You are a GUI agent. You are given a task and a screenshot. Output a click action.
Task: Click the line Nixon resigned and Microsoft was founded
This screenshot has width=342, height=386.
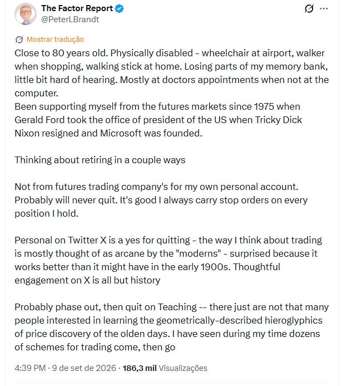click(108, 133)
